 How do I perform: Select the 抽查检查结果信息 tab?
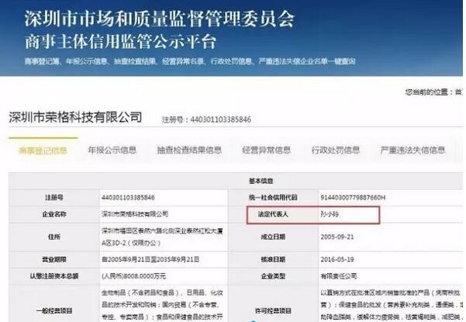point(188,150)
